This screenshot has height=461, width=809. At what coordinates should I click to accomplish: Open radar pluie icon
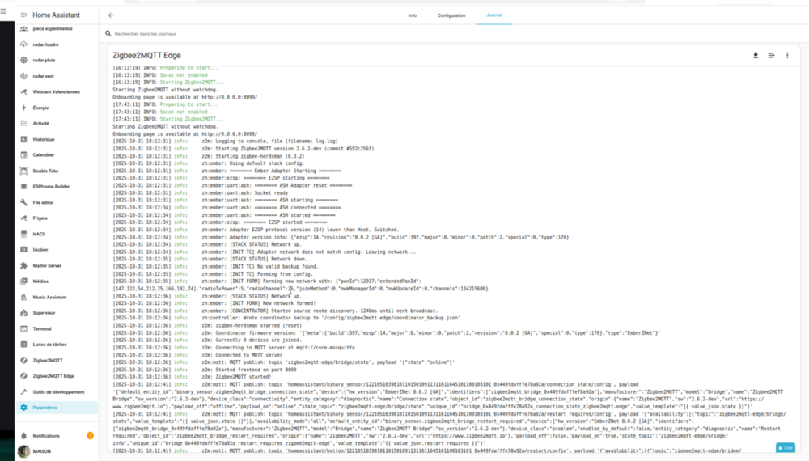[23, 61]
